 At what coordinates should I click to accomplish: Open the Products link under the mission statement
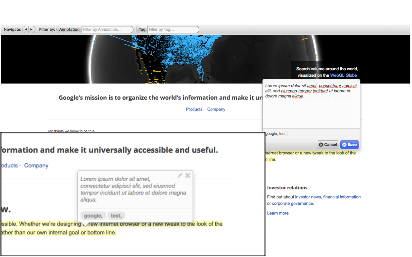(194, 109)
